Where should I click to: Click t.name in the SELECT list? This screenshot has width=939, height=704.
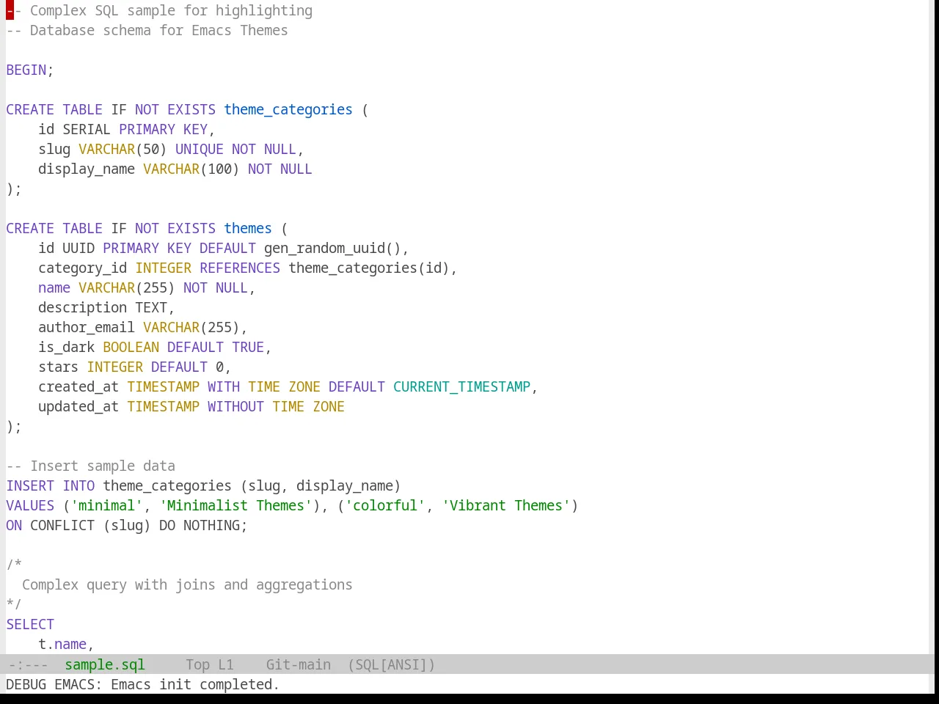click(x=62, y=644)
